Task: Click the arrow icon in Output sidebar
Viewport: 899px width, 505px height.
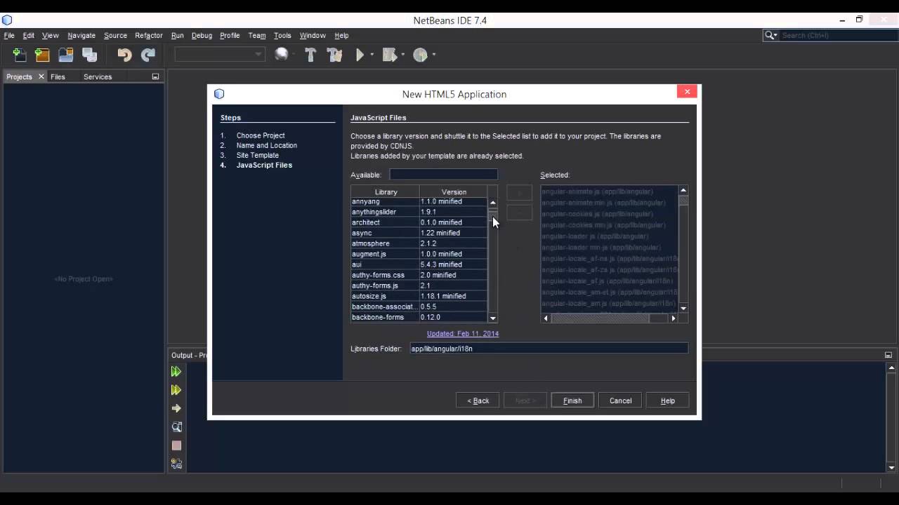Action: [x=176, y=408]
